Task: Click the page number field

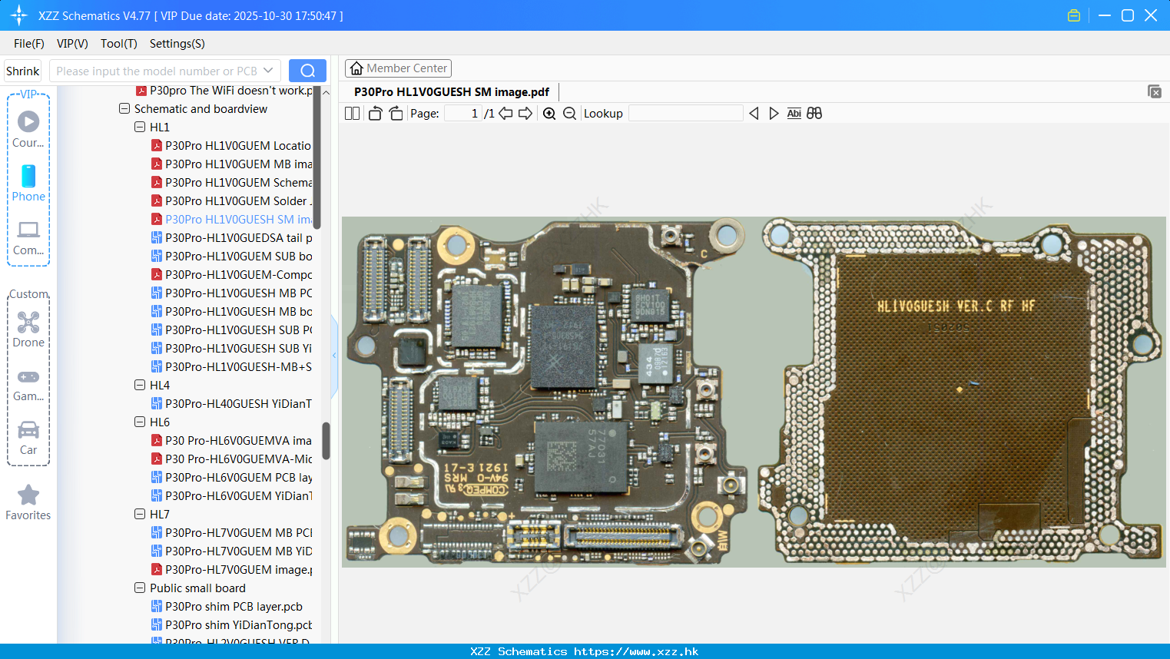Action: [x=463, y=114]
